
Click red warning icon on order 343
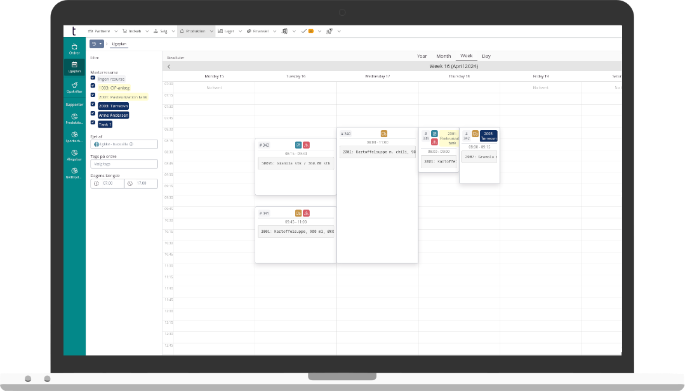coord(306,145)
